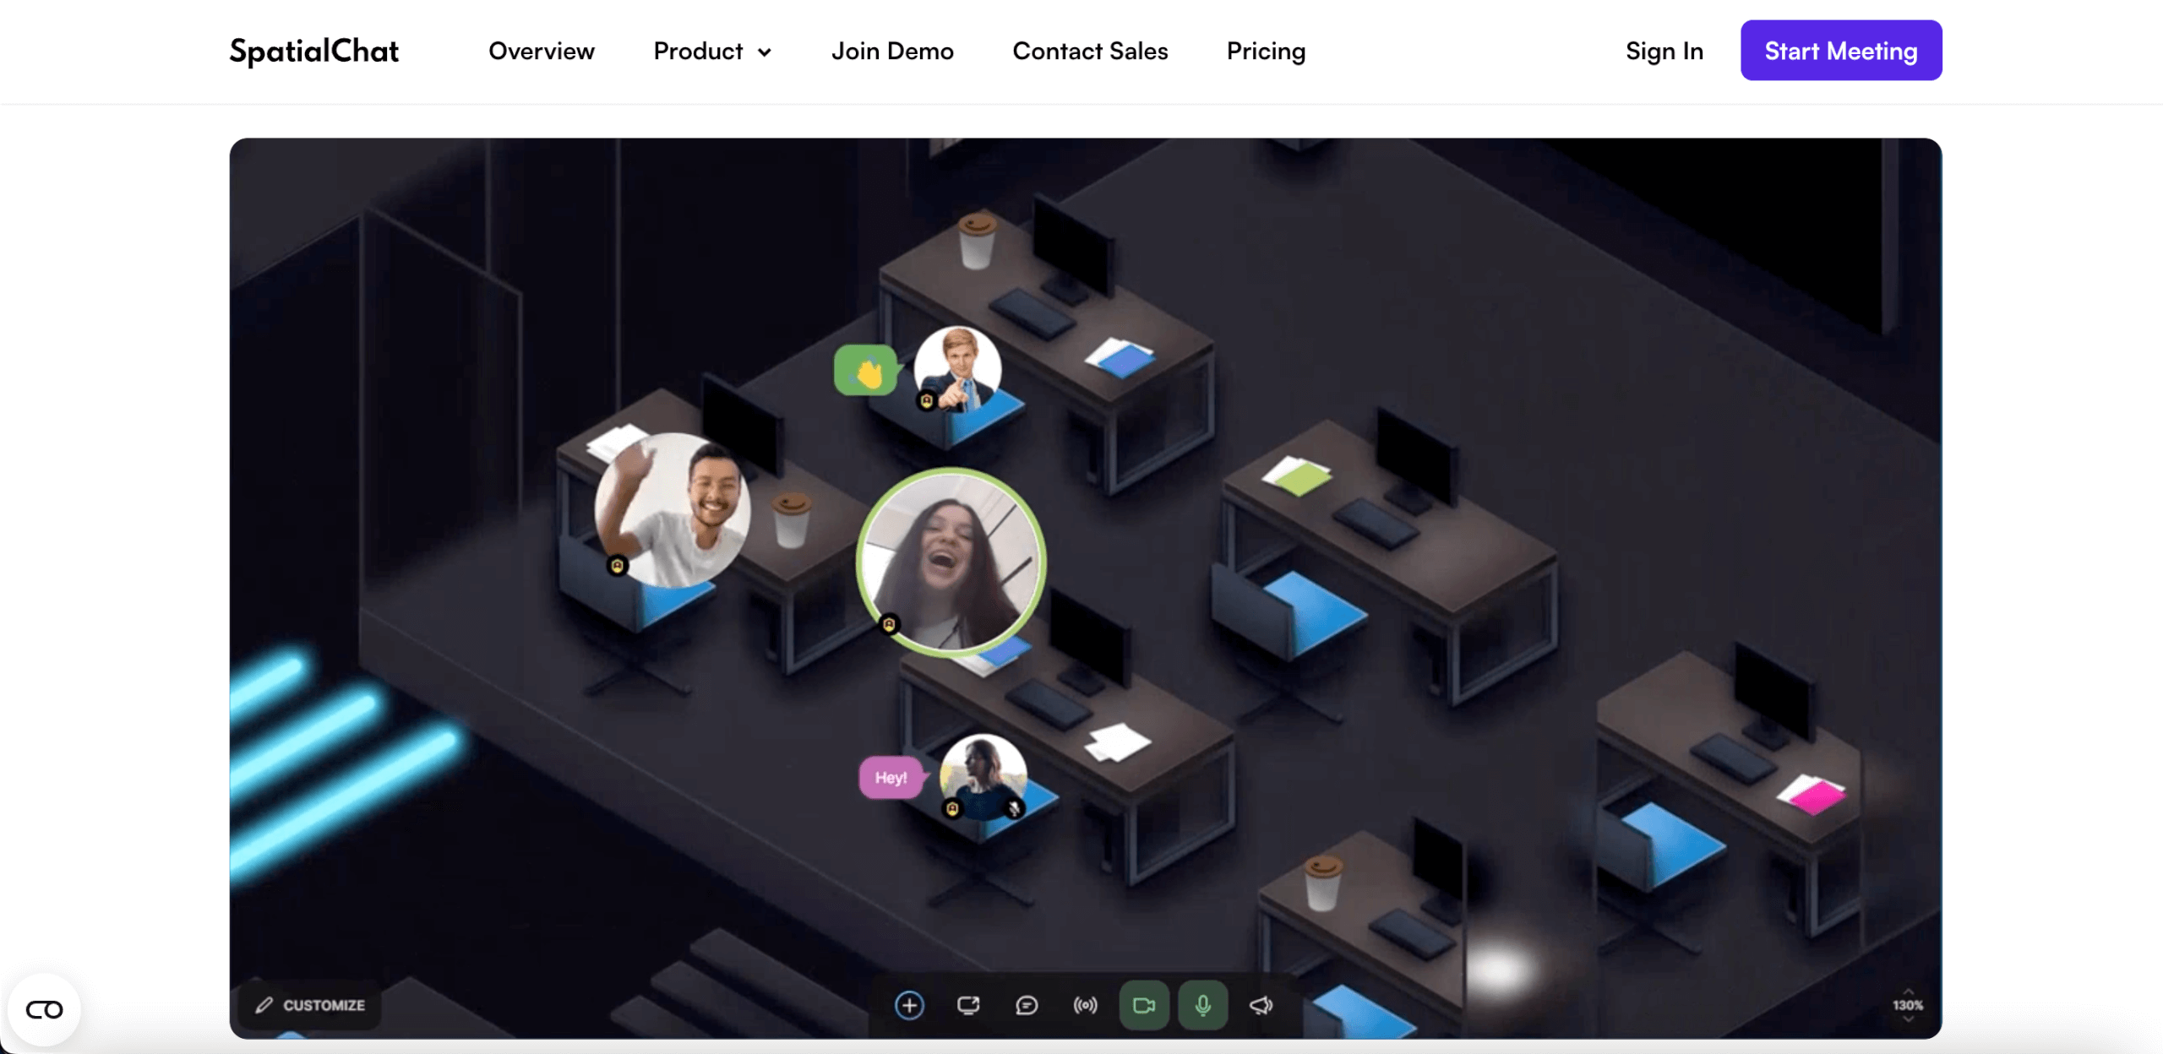
Task: Click the badge icon on the waving man's avatar
Action: click(x=618, y=565)
